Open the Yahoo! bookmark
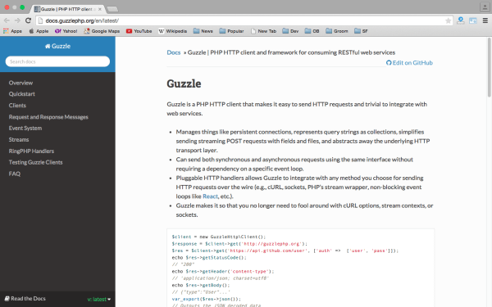This screenshot has height=307, width=492. tap(66, 31)
